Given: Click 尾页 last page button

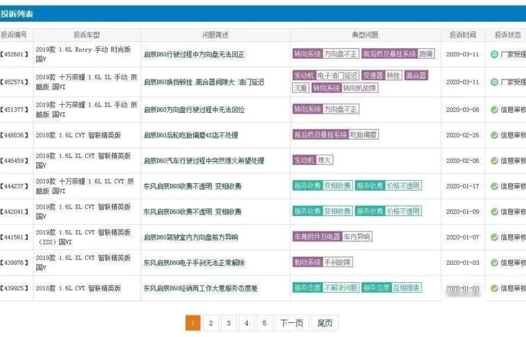Looking at the screenshot, I should click(325, 323).
